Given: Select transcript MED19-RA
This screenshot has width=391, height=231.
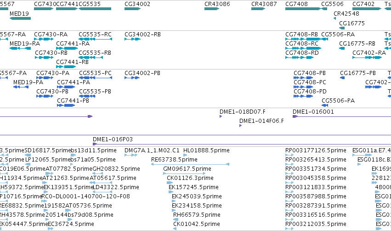Looking at the screenshot, I should pyautogui.click(x=20, y=48).
